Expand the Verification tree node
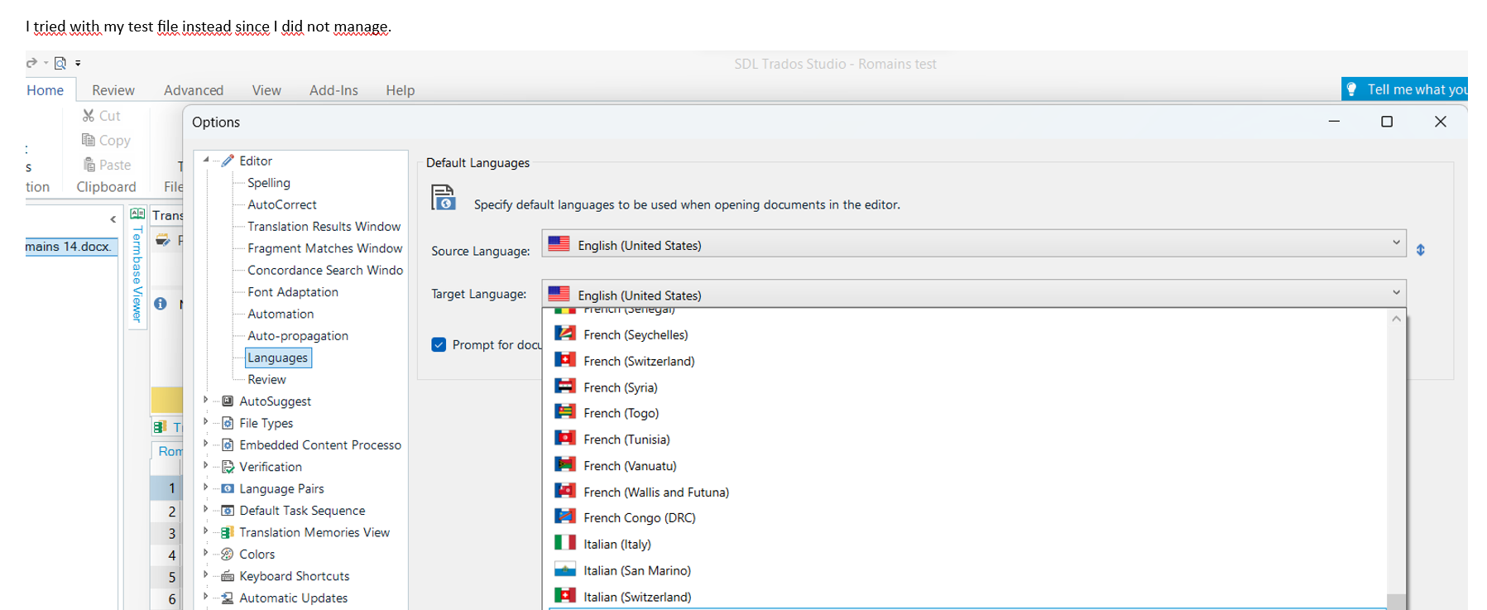 (x=206, y=466)
